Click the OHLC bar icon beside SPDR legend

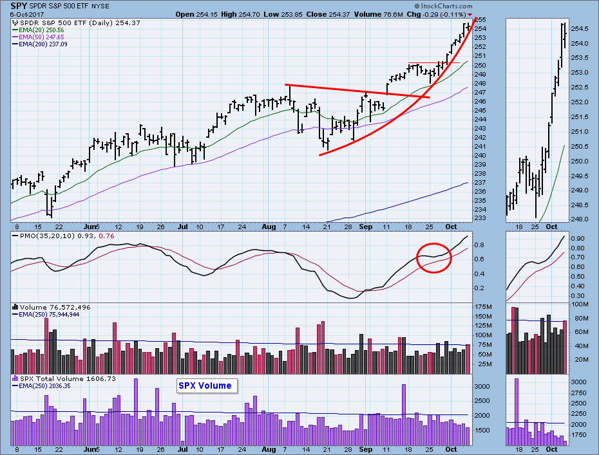coord(15,23)
